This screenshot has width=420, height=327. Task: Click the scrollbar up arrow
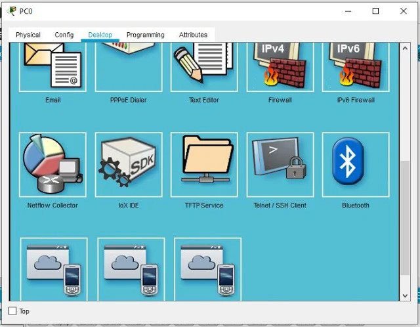[x=405, y=49]
